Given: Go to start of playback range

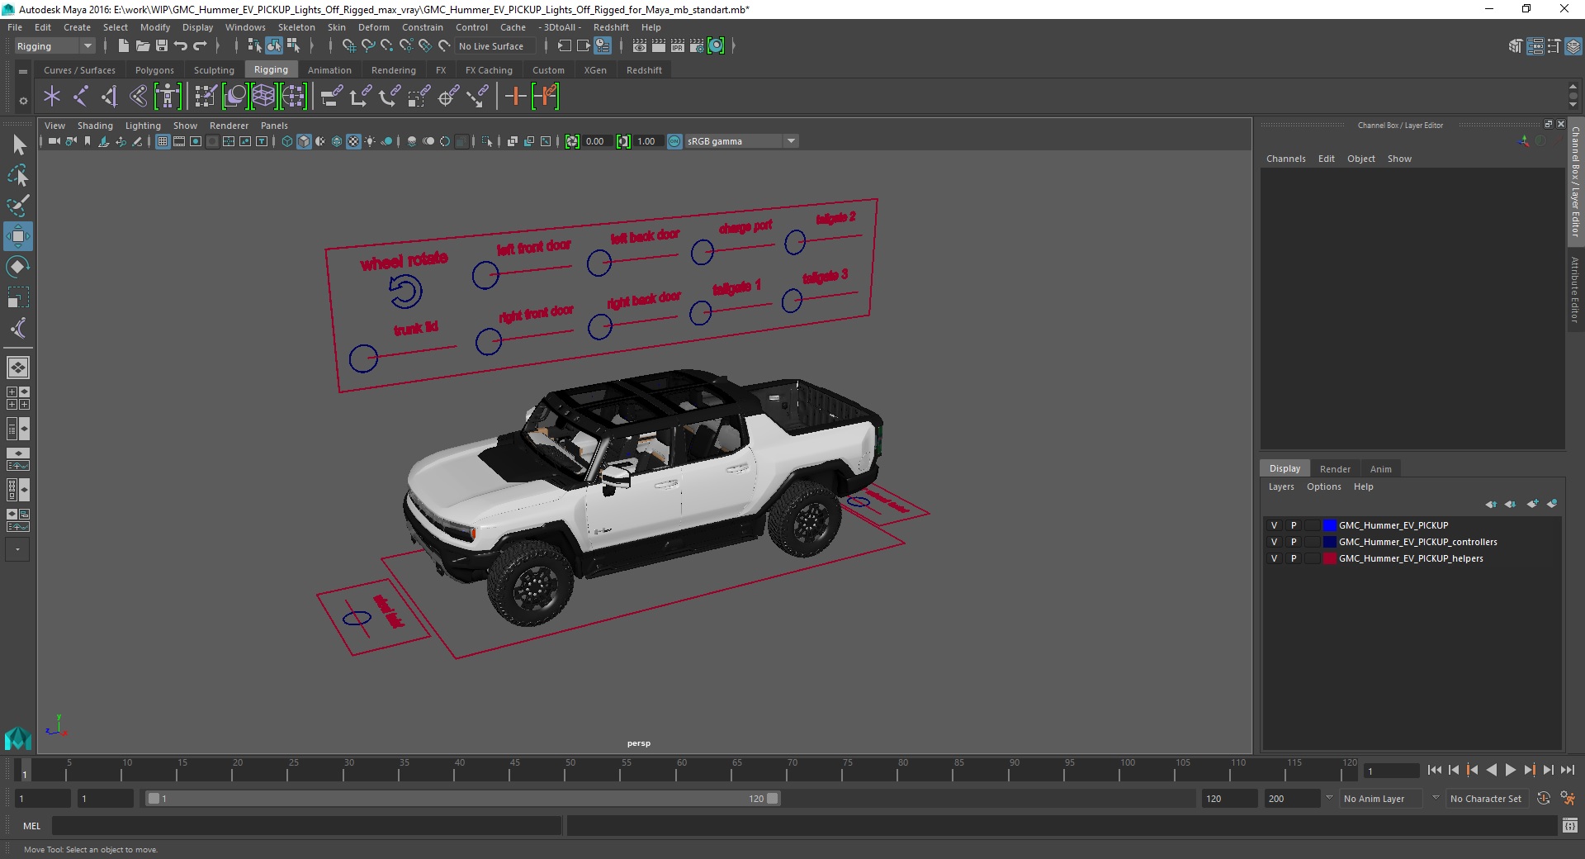Looking at the screenshot, I should (1434, 770).
